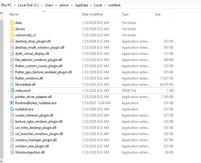Viewport: 201px width, 163px height.
Task: Select the flutter_custom_cursor_plugin.dll file icon
Action: point(12,66)
